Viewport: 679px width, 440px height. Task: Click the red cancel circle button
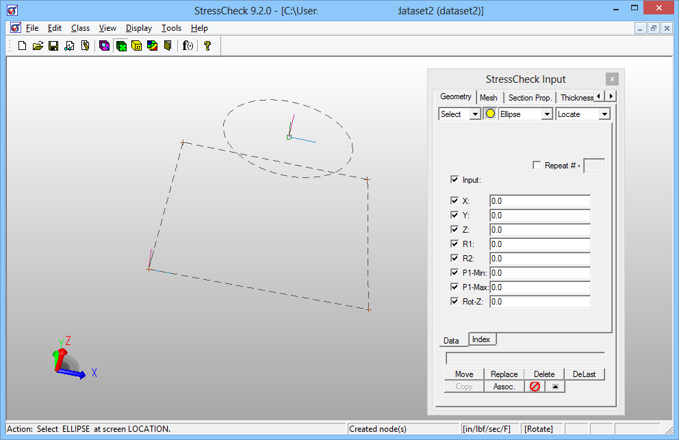coord(535,387)
